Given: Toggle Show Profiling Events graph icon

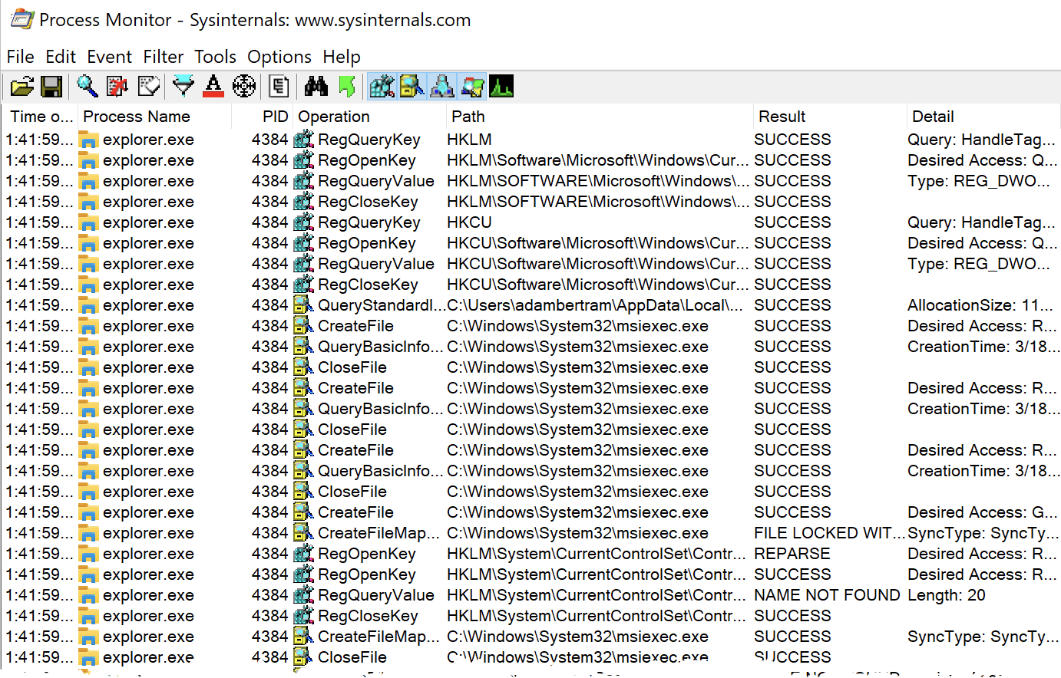Looking at the screenshot, I should 501,87.
